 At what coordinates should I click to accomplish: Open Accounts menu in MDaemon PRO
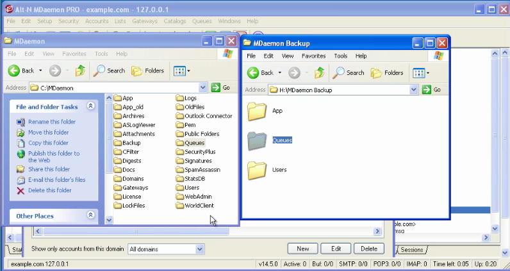pyautogui.click(x=97, y=21)
